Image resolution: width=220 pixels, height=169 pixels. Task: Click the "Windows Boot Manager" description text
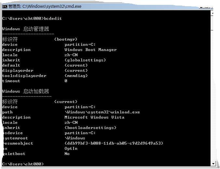click(x=90, y=50)
